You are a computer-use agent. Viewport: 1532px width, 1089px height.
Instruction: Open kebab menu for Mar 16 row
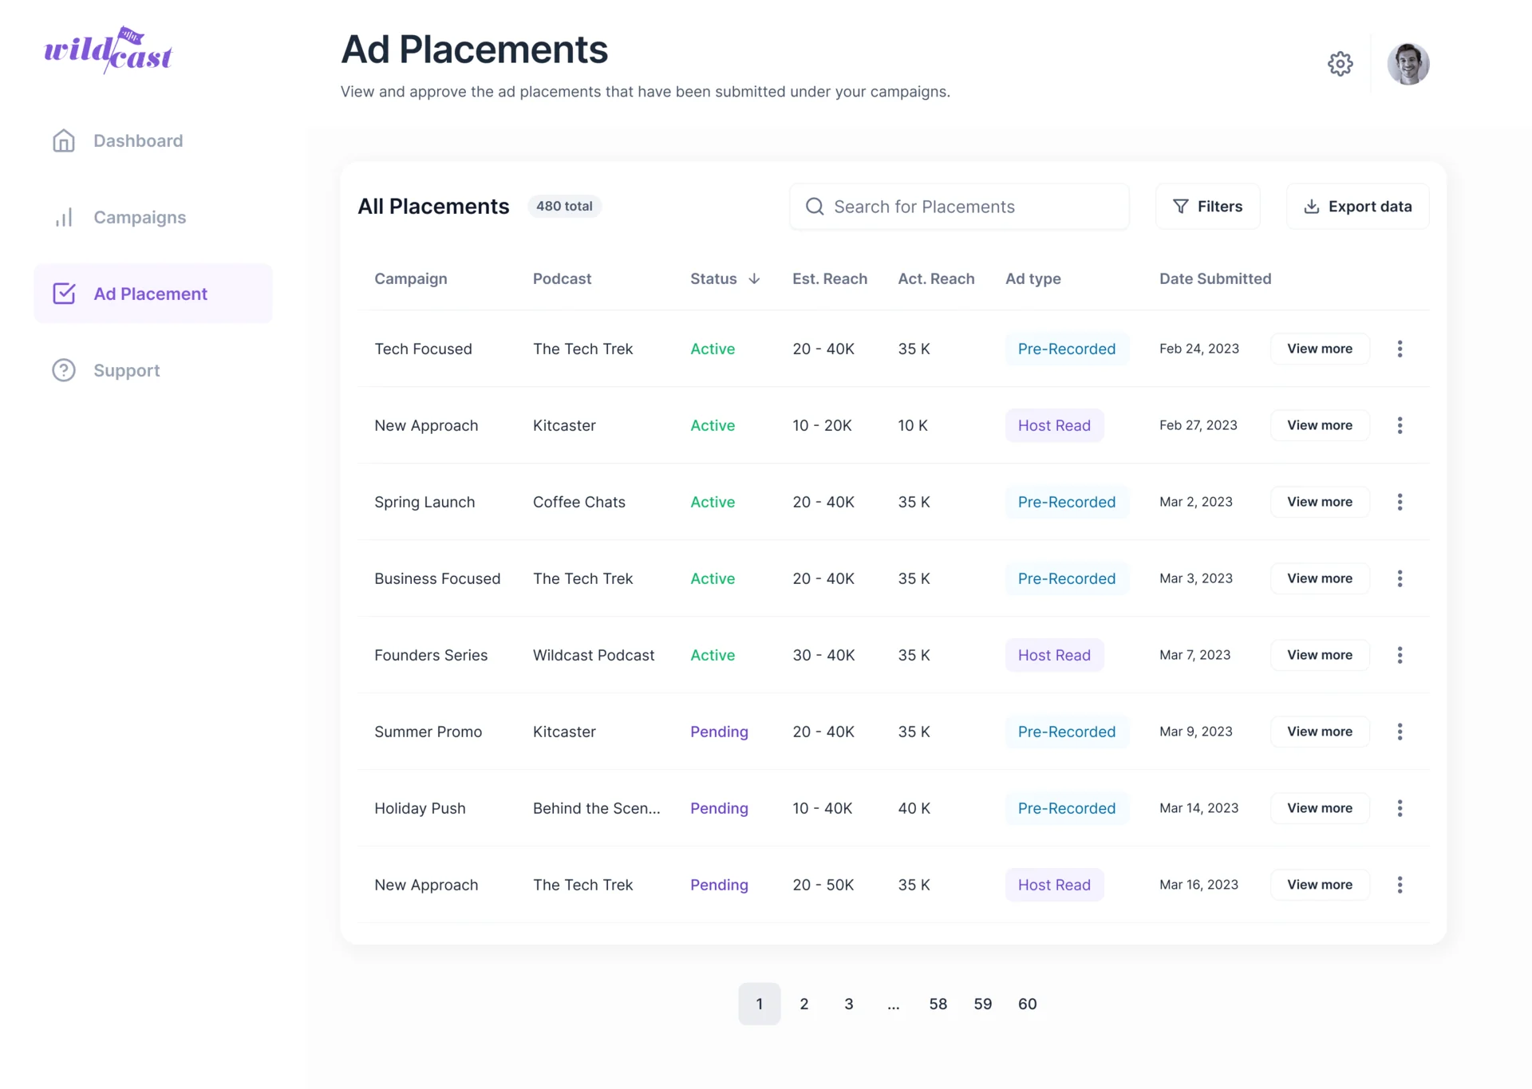tap(1400, 885)
